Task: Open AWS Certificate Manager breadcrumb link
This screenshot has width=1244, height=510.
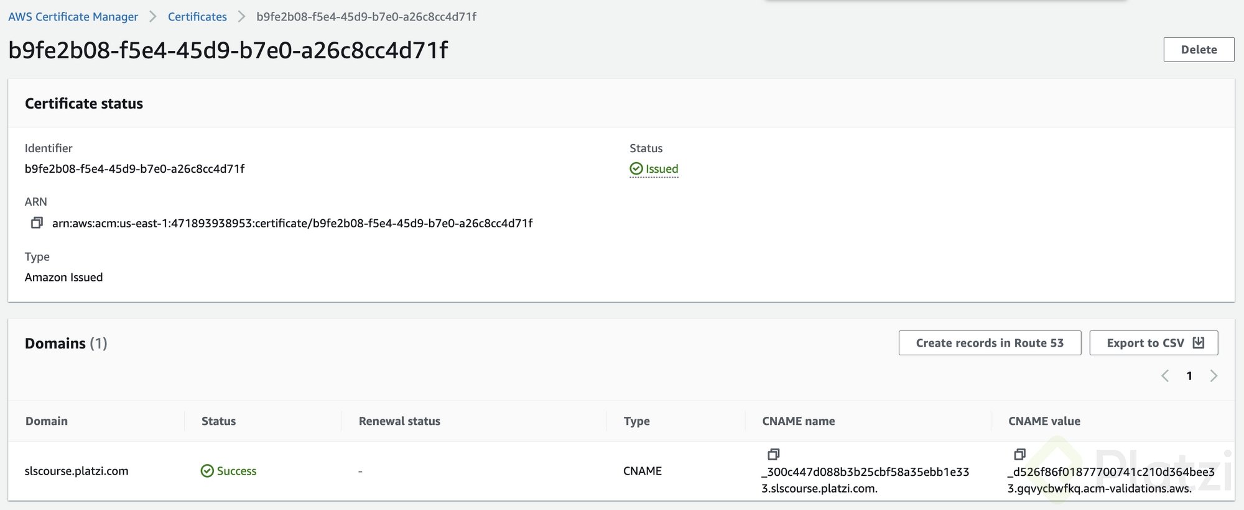Action: (x=73, y=17)
